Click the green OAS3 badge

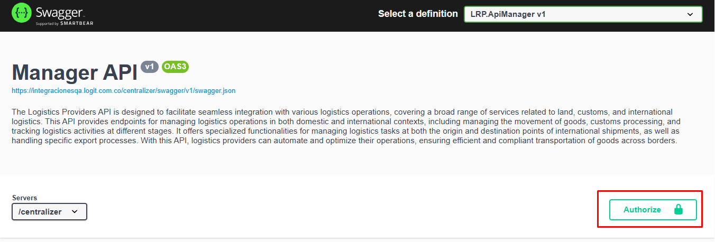coord(175,67)
